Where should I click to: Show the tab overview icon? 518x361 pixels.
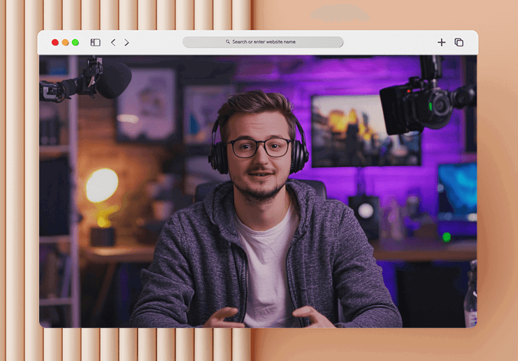(459, 43)
